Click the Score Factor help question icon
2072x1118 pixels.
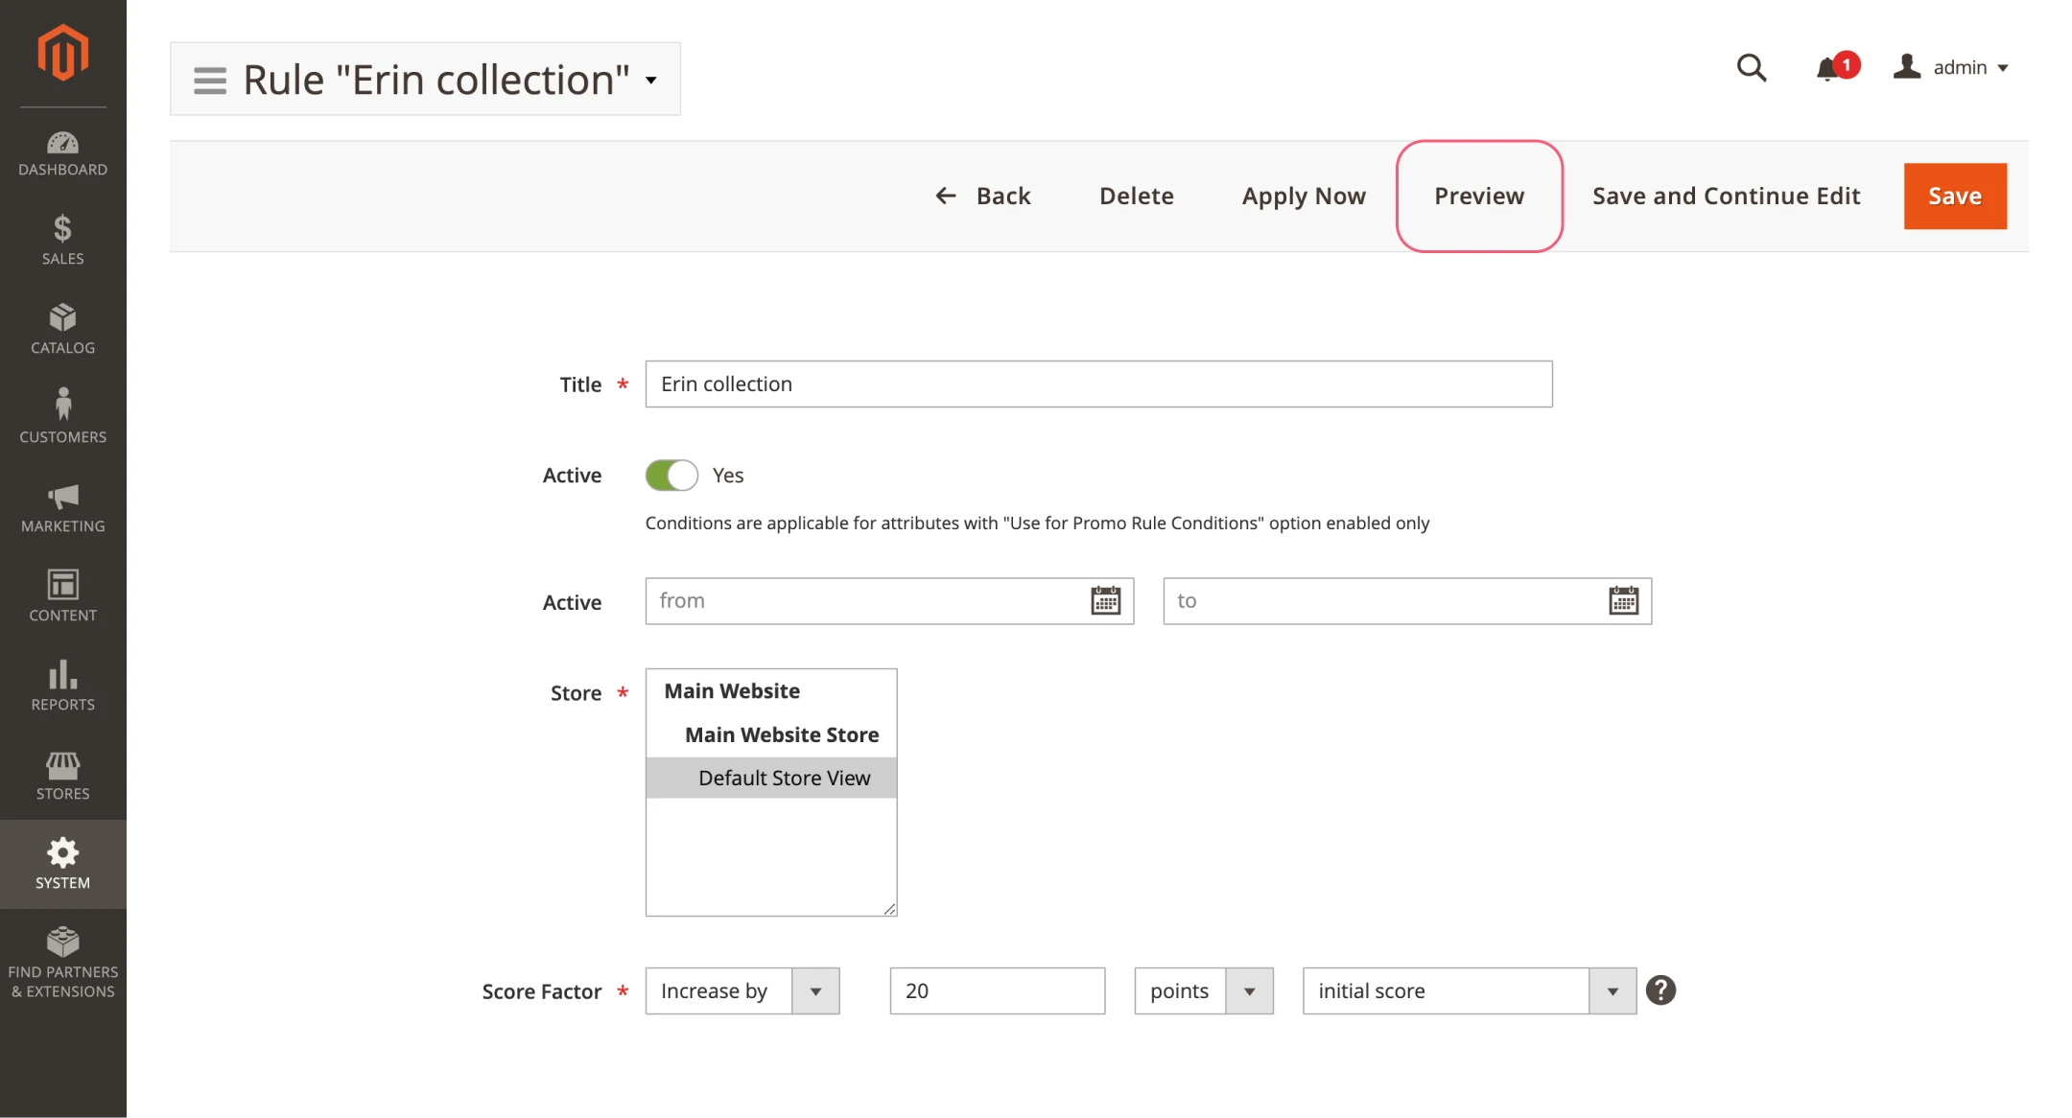pyautogui.click(x=1660, y=990)
